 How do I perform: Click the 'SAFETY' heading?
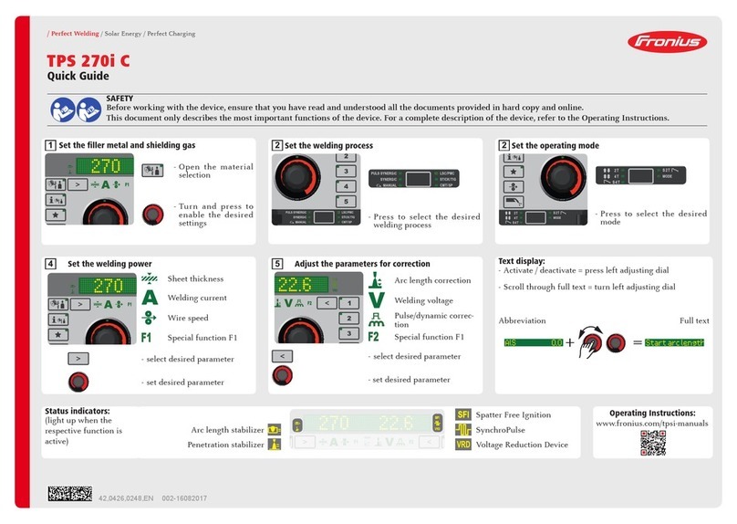click(119, 99)
